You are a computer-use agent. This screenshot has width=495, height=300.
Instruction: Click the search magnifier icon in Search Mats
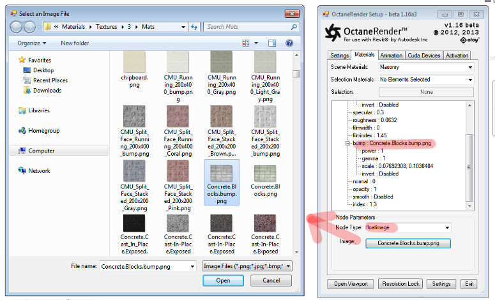(294, 27)
